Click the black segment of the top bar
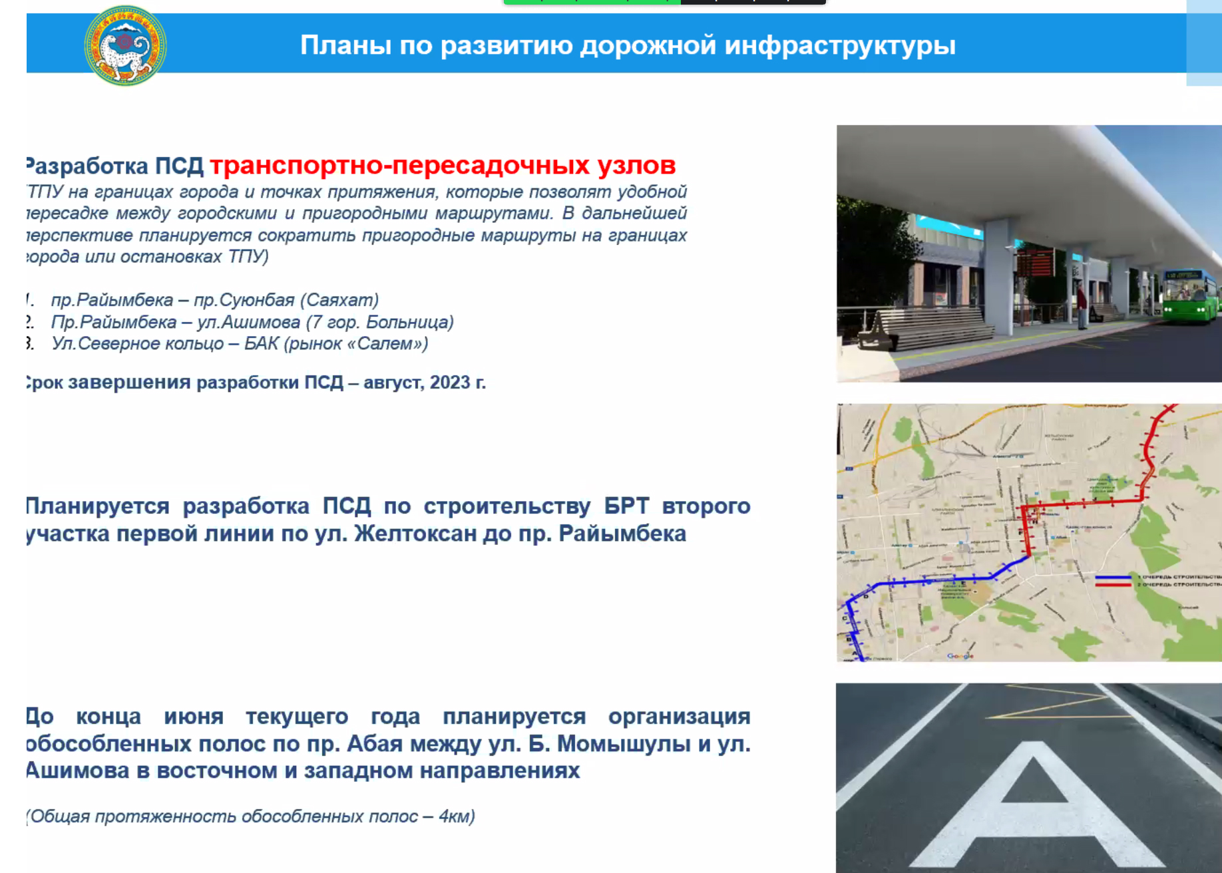 [753, 2]
